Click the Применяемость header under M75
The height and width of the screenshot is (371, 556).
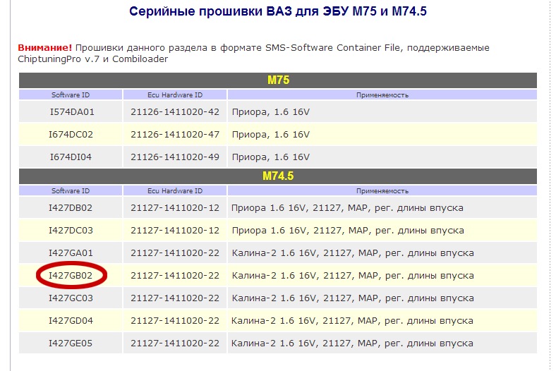(382, 95)
